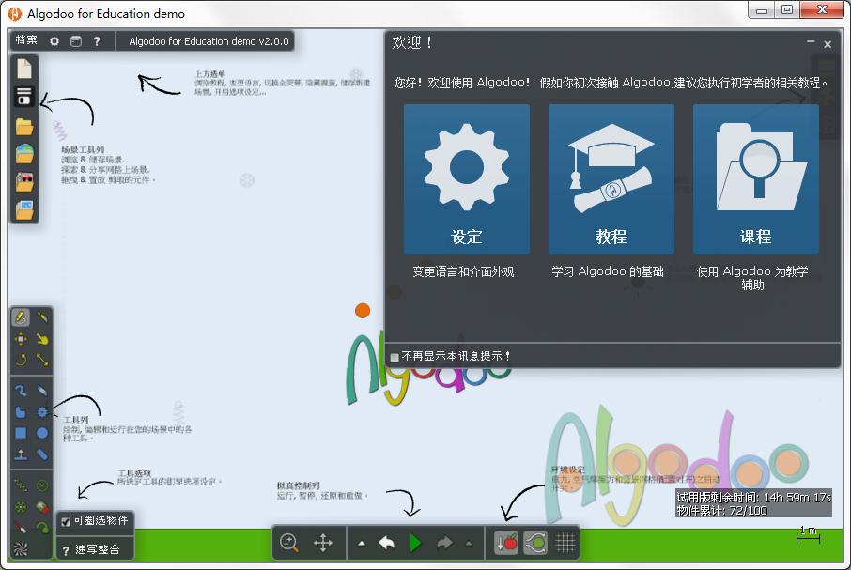Expand redo history arrow right of redo
851x570 pixels.
469,544
